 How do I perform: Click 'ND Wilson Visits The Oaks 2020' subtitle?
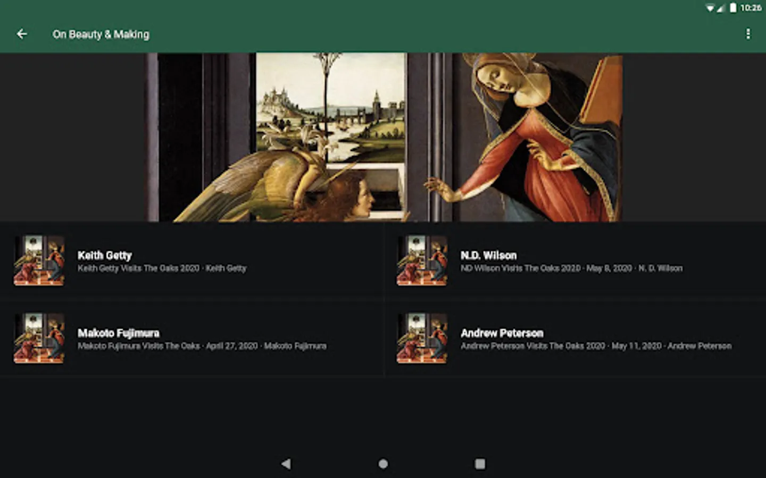[x=520, y=268]
